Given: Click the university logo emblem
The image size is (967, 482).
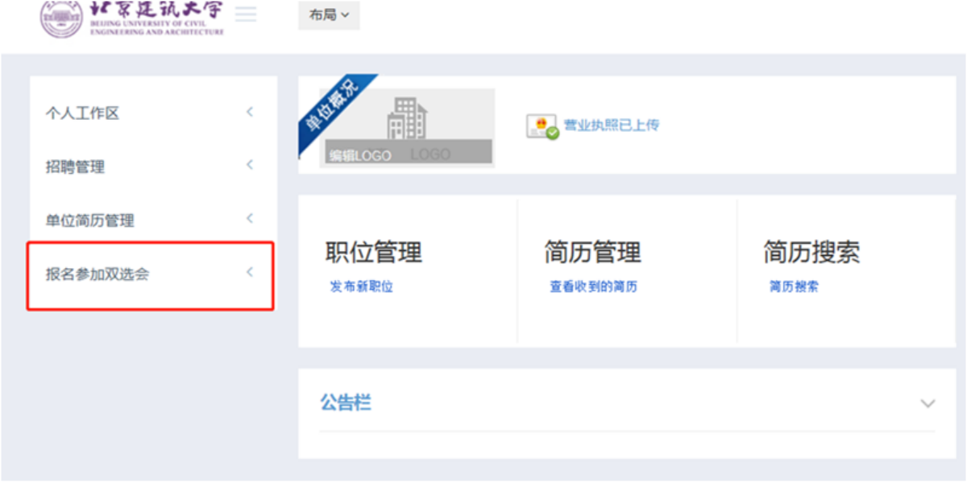Looking at the screenshot, I should [x=61, y=18].
